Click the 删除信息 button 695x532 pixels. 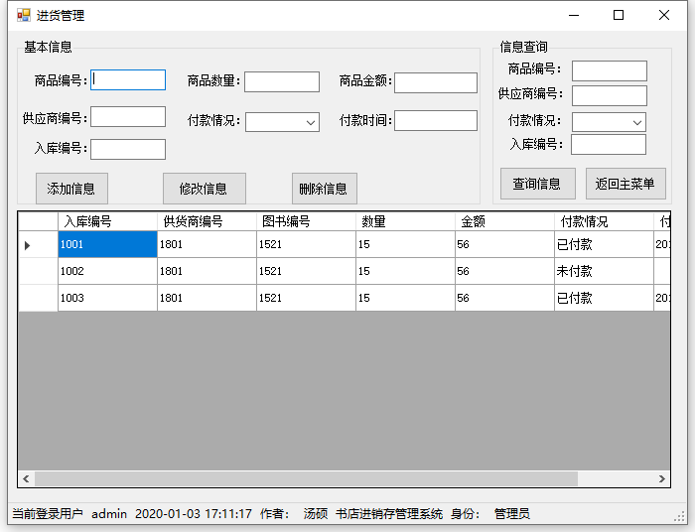(x=325, y=189)
